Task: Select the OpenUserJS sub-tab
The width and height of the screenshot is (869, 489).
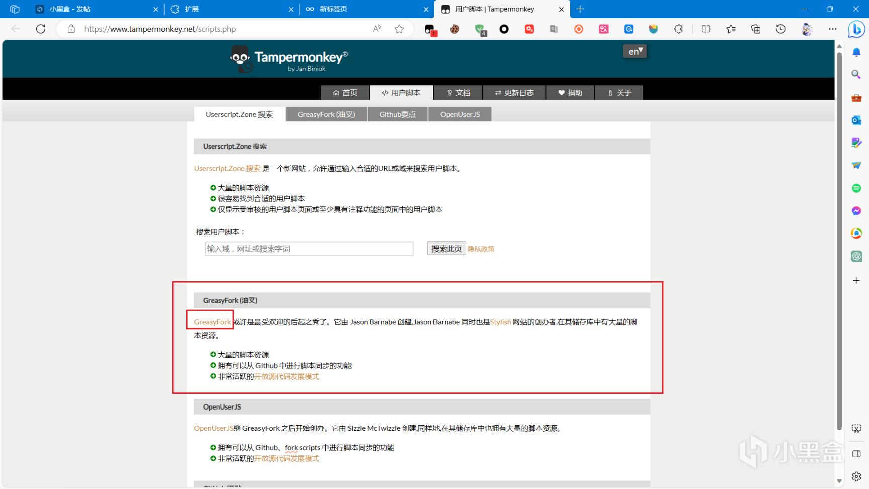Action: point(460,114)
